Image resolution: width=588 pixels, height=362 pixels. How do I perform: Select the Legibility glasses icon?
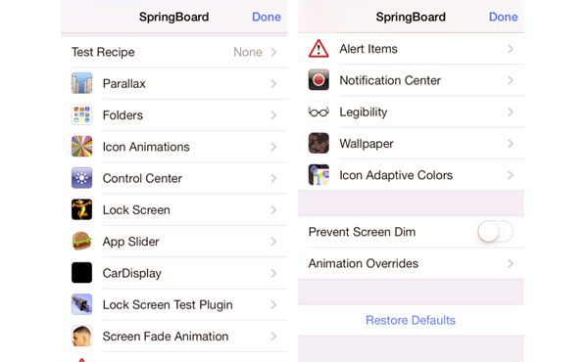pos(318,112)
